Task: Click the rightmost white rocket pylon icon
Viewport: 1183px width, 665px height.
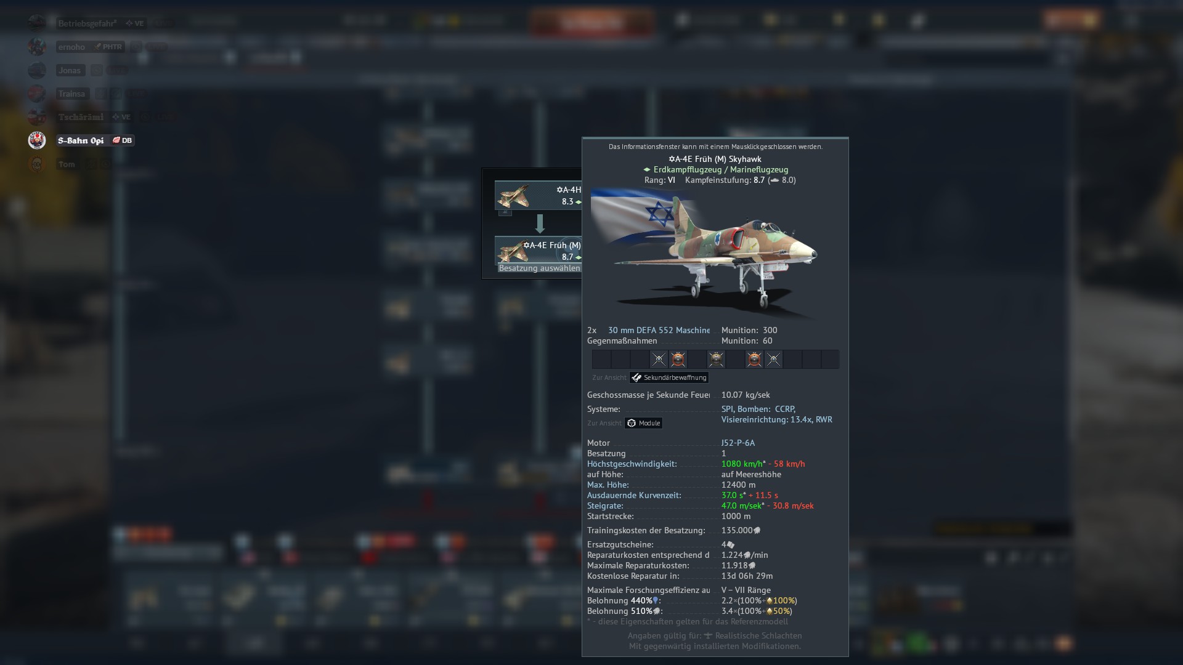Action: point(773,359)
